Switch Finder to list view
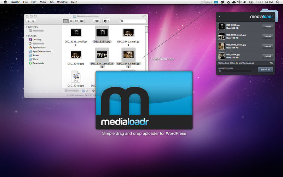This screenshot has width=283, height=177. [x=71, y=21]
